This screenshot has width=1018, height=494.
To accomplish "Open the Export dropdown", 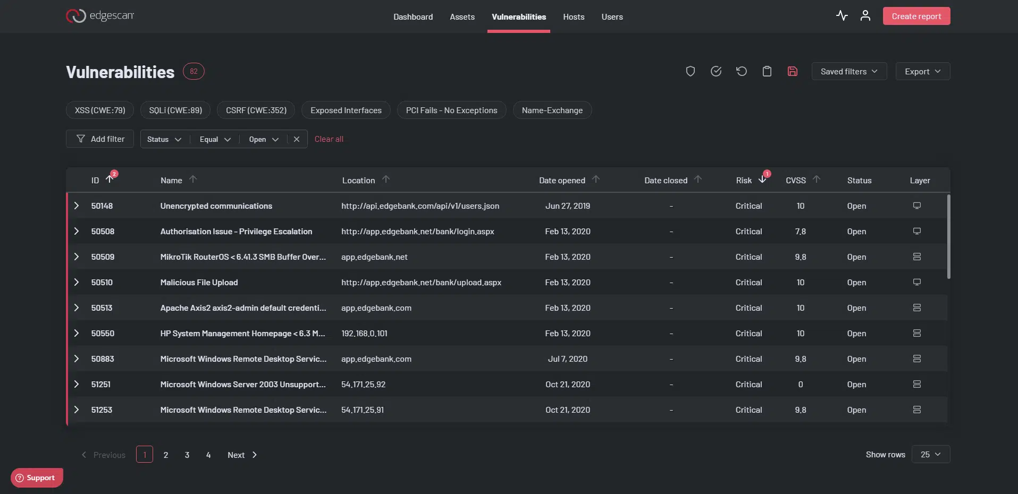I will [x=923, y=71].
